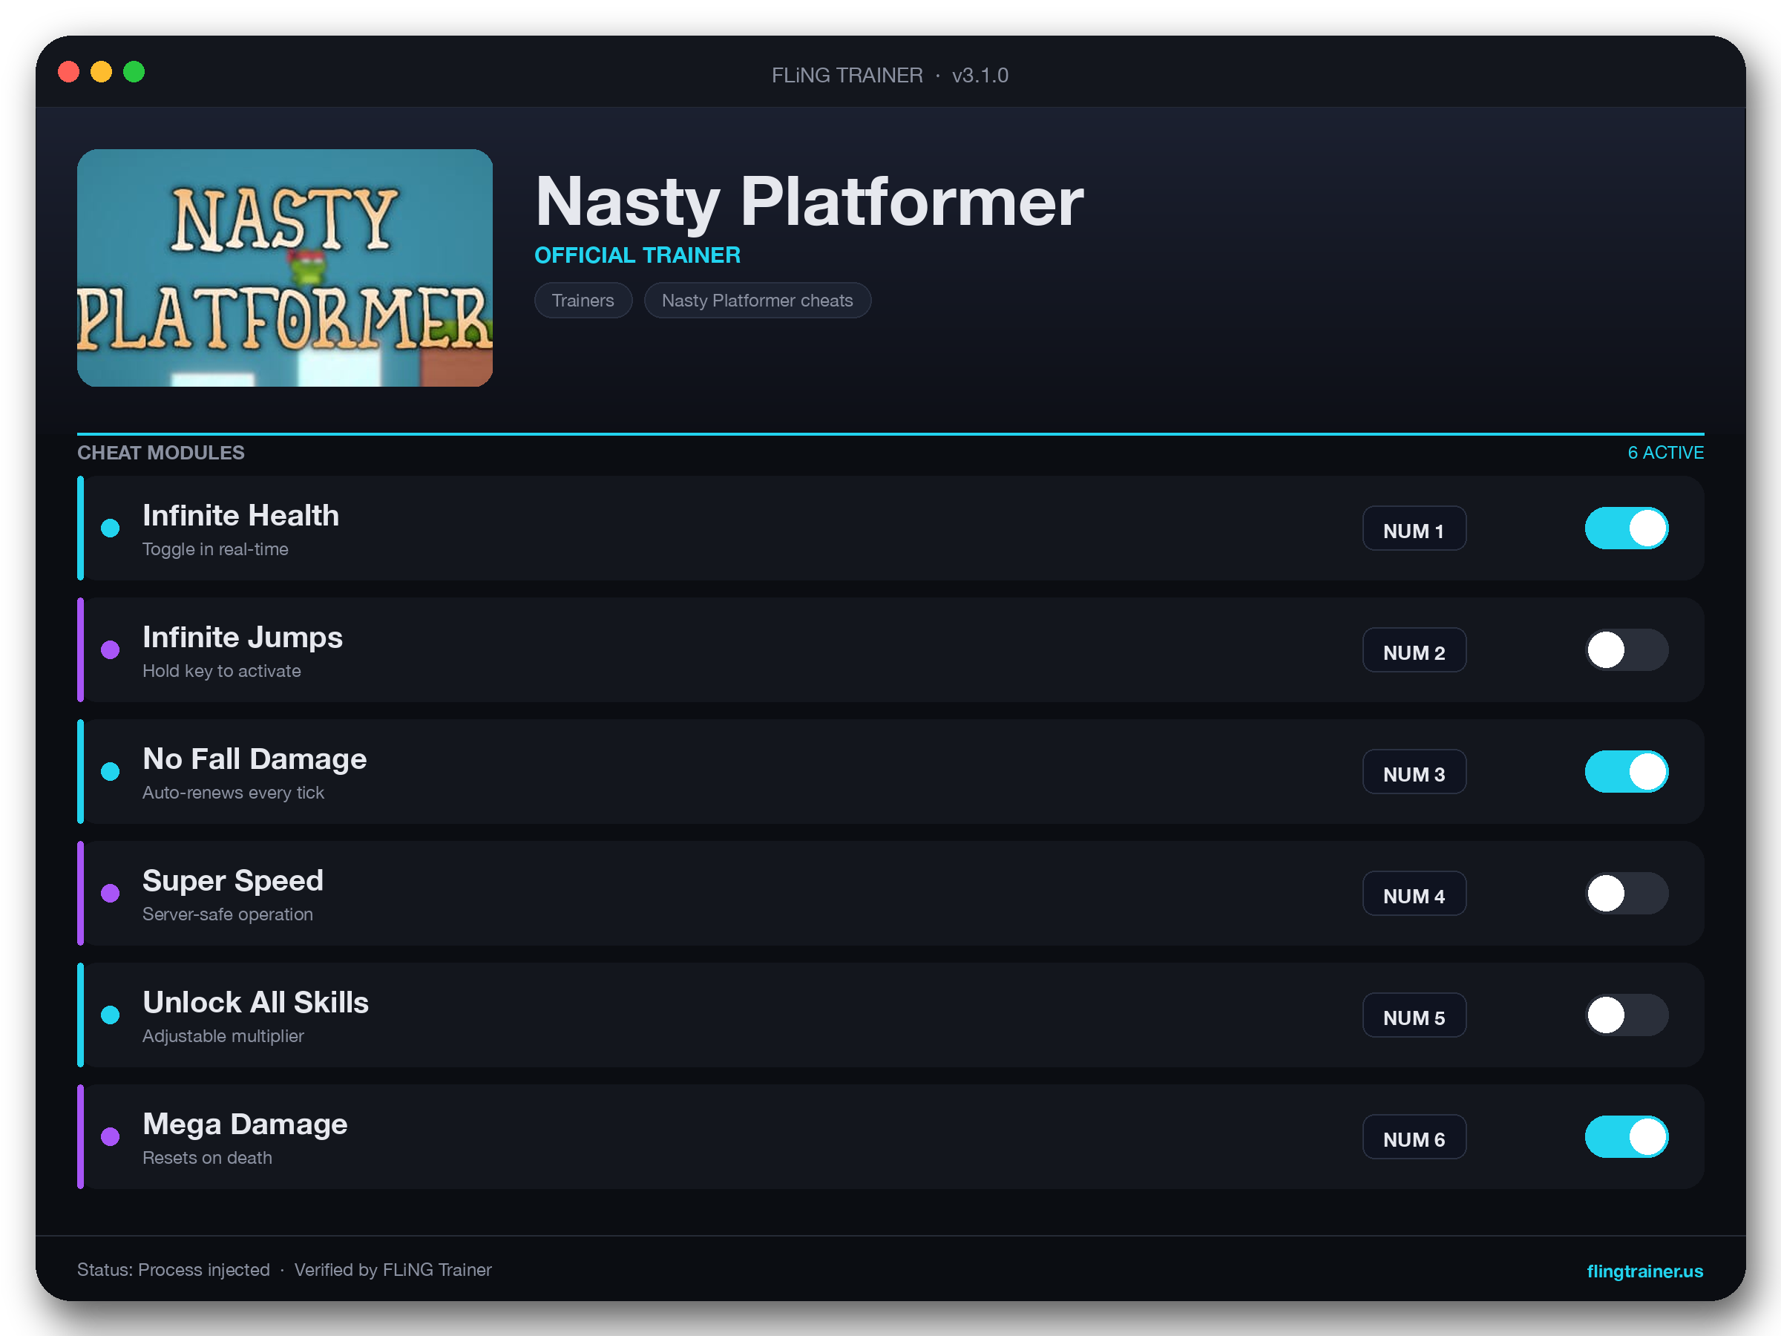Click the Mega Damage purple status dot
1781x1336 pixels.
click(111, 1136)
